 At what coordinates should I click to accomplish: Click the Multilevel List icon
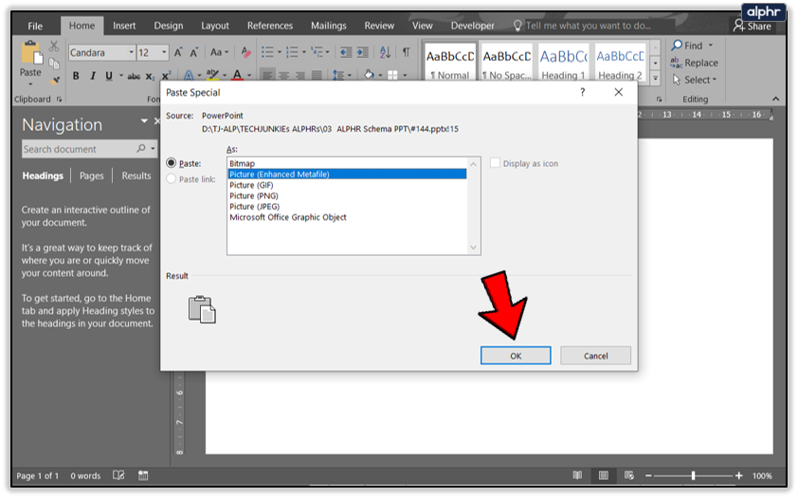317,52
